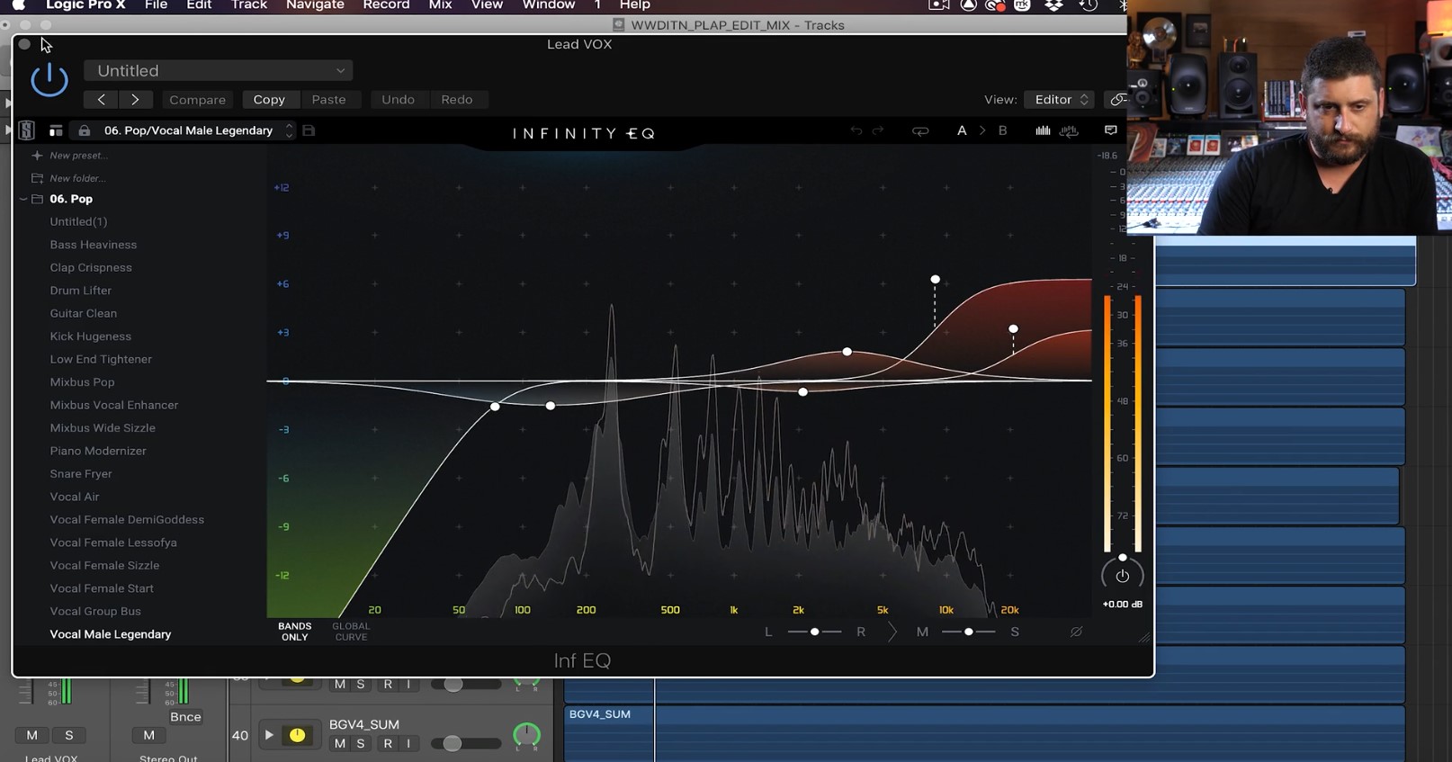1452x762 pixels.
Task: Click the Infinity EQ redo arrow icon
Action: point(878,130)
